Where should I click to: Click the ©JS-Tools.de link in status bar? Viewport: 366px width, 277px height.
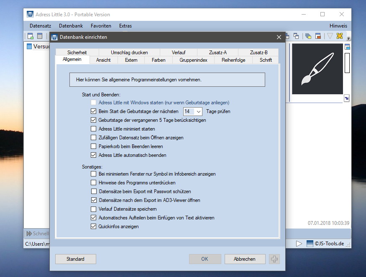(x=329, y=244)
